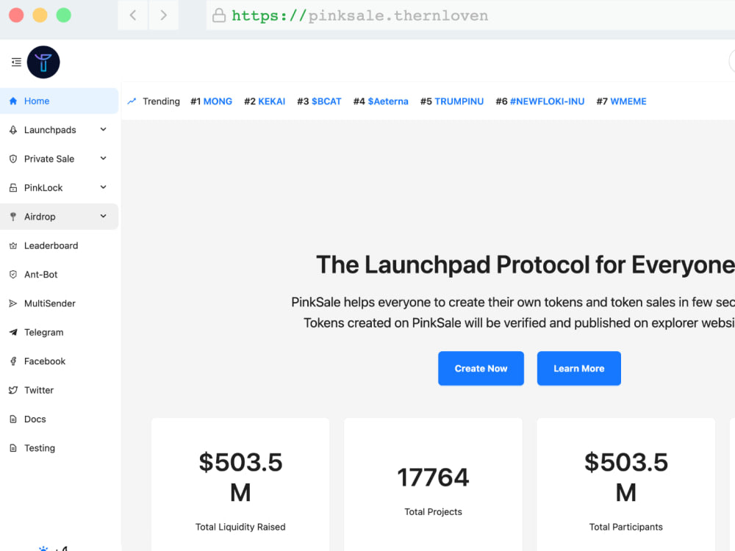Select trending token #1 MONG
This screenshot has height=551, width=735.
pyautogui.click(x=212, y=101)
